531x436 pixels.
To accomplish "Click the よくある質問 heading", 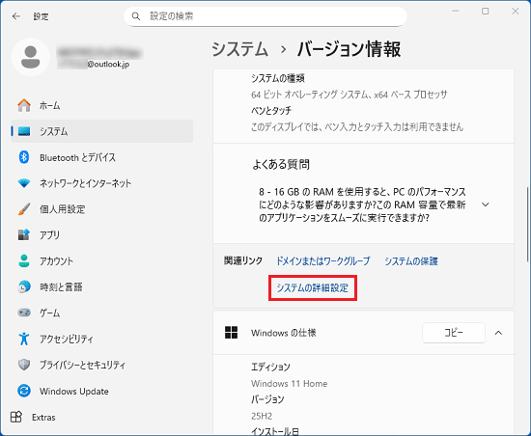I will [281, 164].
